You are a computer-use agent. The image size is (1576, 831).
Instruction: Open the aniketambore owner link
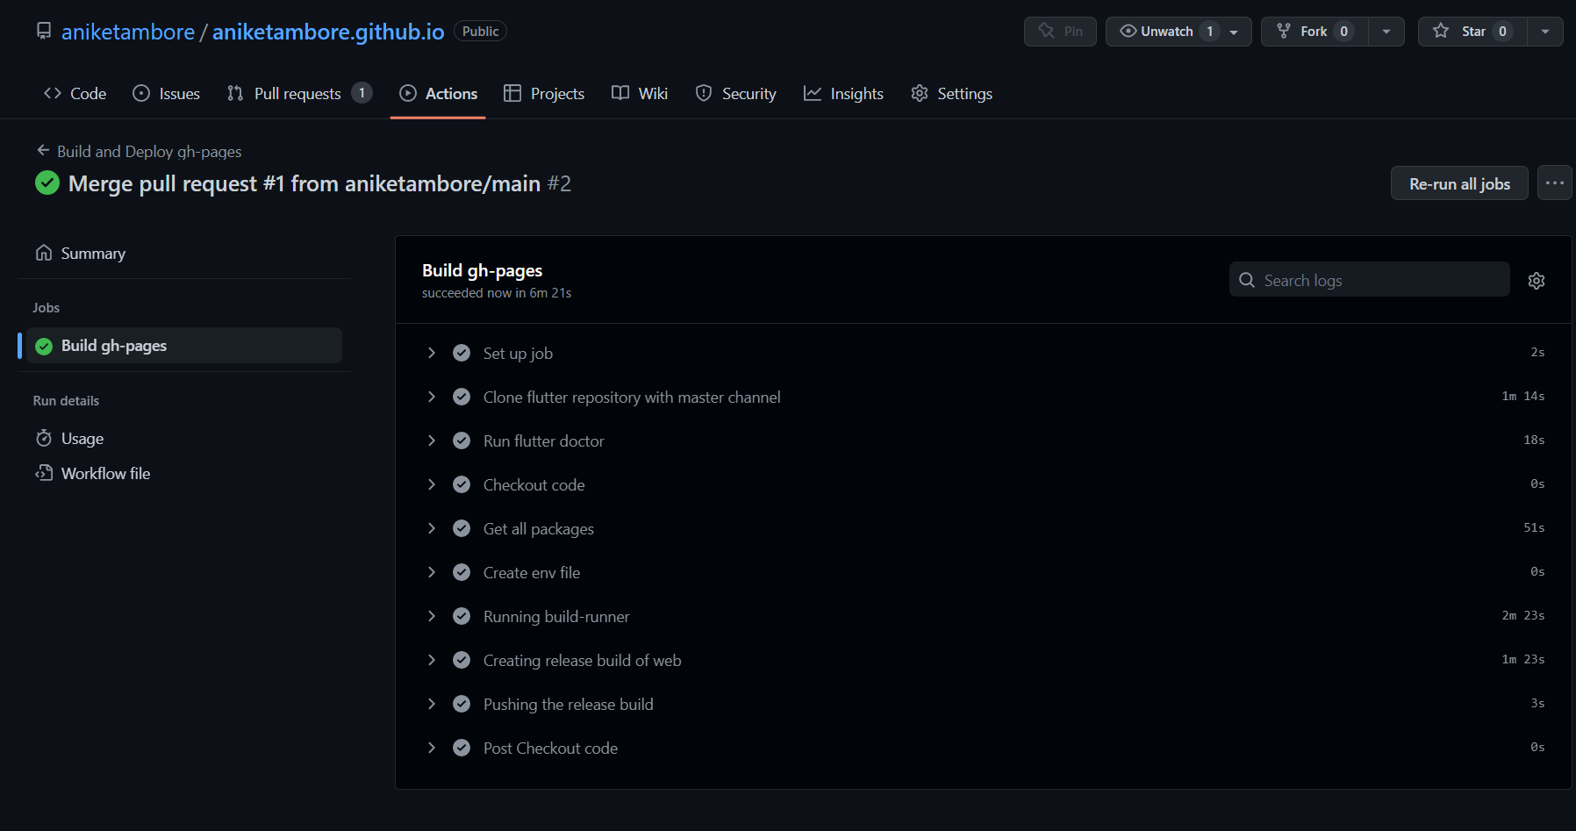(128, 32)
